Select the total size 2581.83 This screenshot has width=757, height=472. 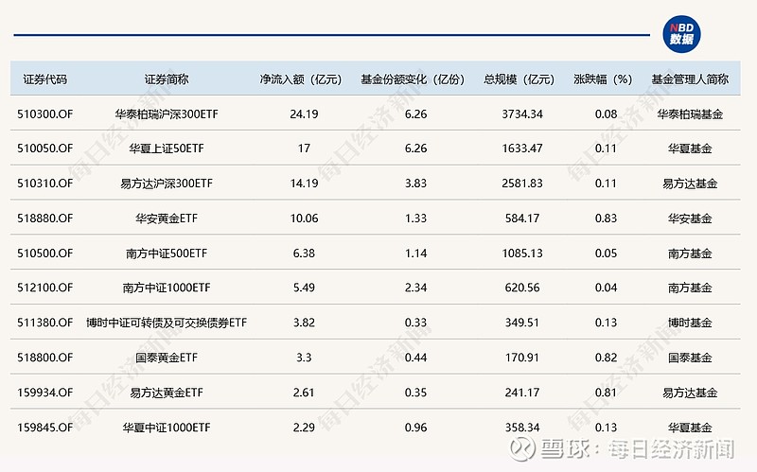tap(522, 184)
